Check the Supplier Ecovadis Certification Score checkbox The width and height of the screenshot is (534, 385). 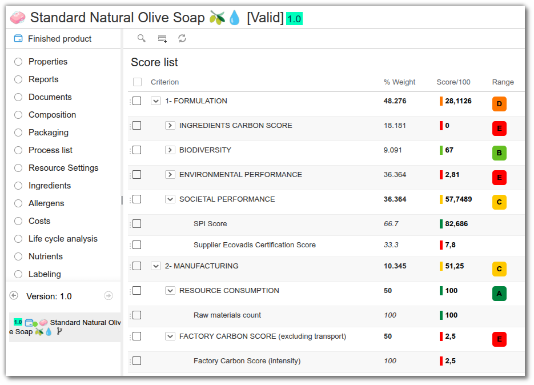[137, 244]
